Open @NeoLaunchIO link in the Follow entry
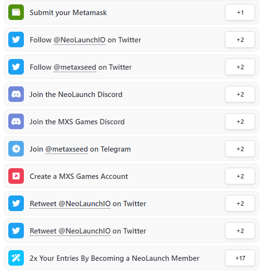Viewport: 263px width, 273px height. tap(79, 40)
